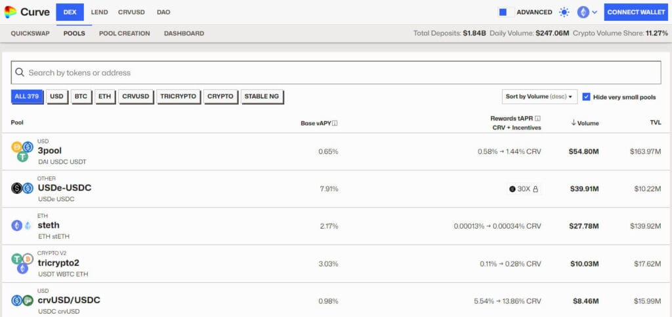Open the crvUSD/USDC pool name

tap(69, 301)
